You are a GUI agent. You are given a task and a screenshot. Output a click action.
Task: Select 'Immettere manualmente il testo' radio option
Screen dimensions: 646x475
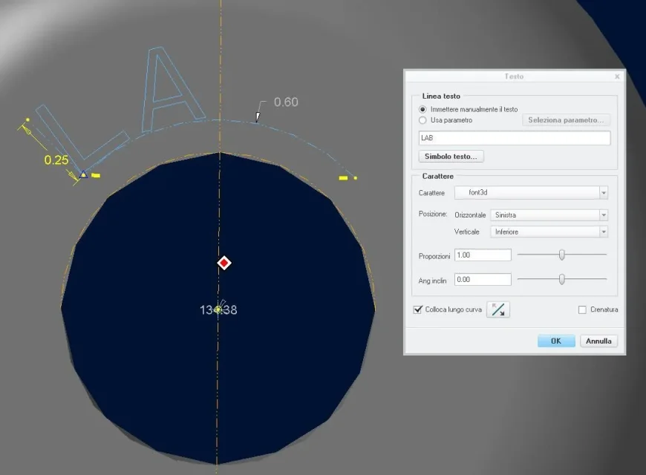[x=423, y=109]
